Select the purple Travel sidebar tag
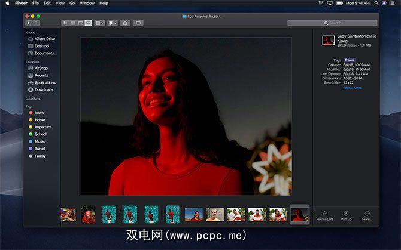 (x=40, y=149)
